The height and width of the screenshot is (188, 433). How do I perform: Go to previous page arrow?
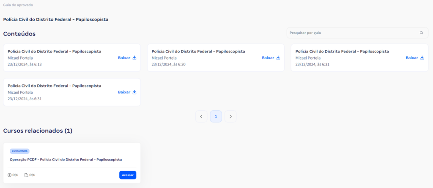click(201, 117)
